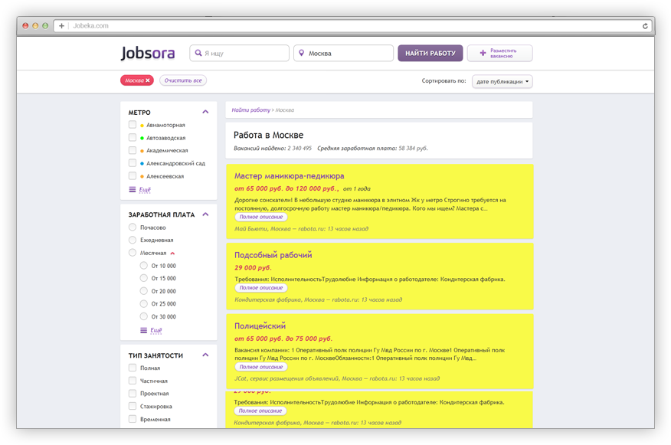The image size is (671, 445).
Task: Check the Частичная employment checkbox
Action: [x=133, y=381]
